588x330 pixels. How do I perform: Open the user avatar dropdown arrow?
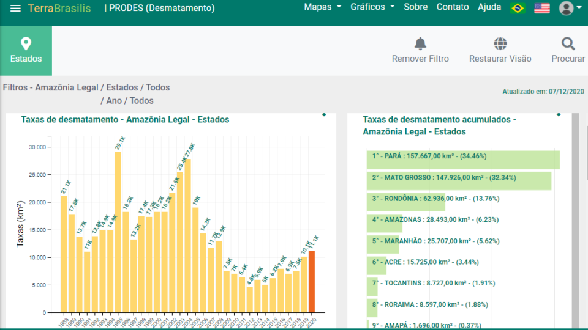click(579, 8)
